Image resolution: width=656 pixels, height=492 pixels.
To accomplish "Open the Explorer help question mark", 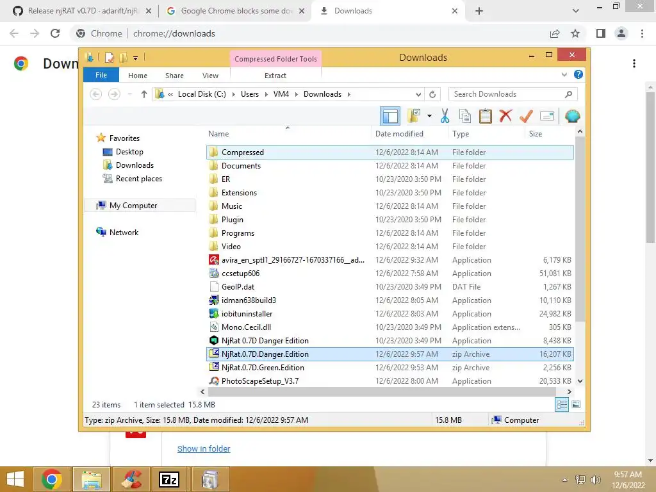I will coord(578,74).
